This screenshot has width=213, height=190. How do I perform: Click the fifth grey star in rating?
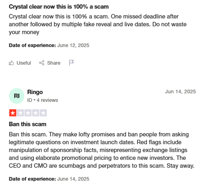(x=43, y=113)
